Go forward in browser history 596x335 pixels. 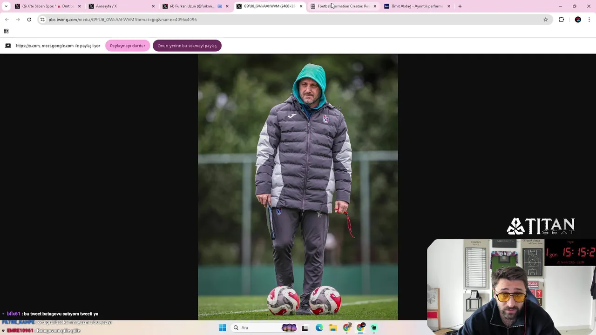point(18,20)
